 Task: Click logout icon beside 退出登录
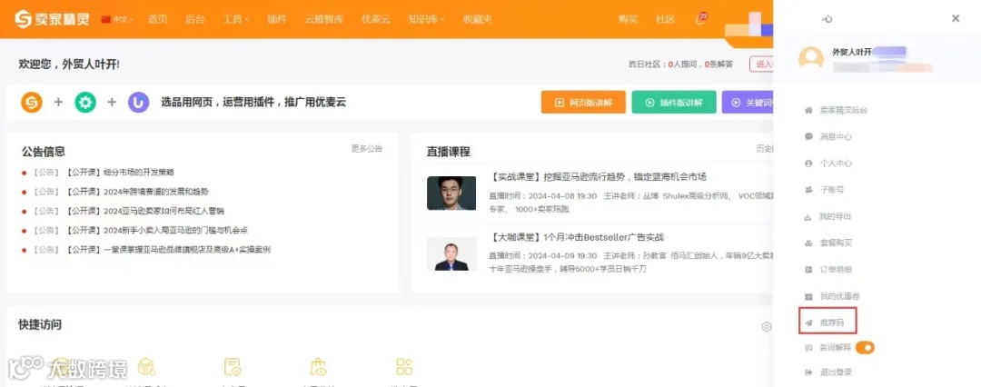tap(808, 372)
